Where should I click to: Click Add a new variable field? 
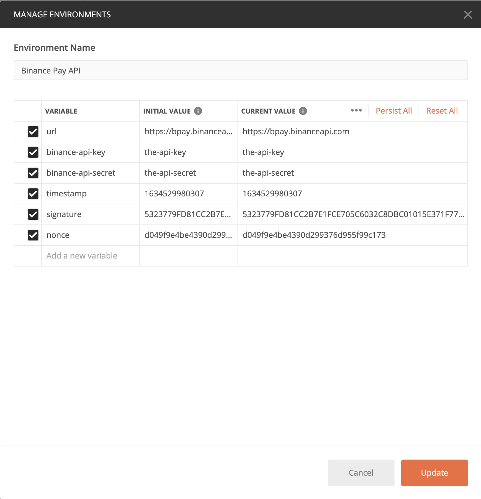click(x=90, y=256)
